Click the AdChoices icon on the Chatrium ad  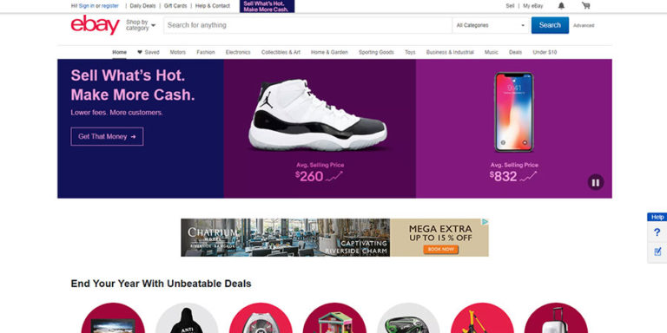click(485, 222)
